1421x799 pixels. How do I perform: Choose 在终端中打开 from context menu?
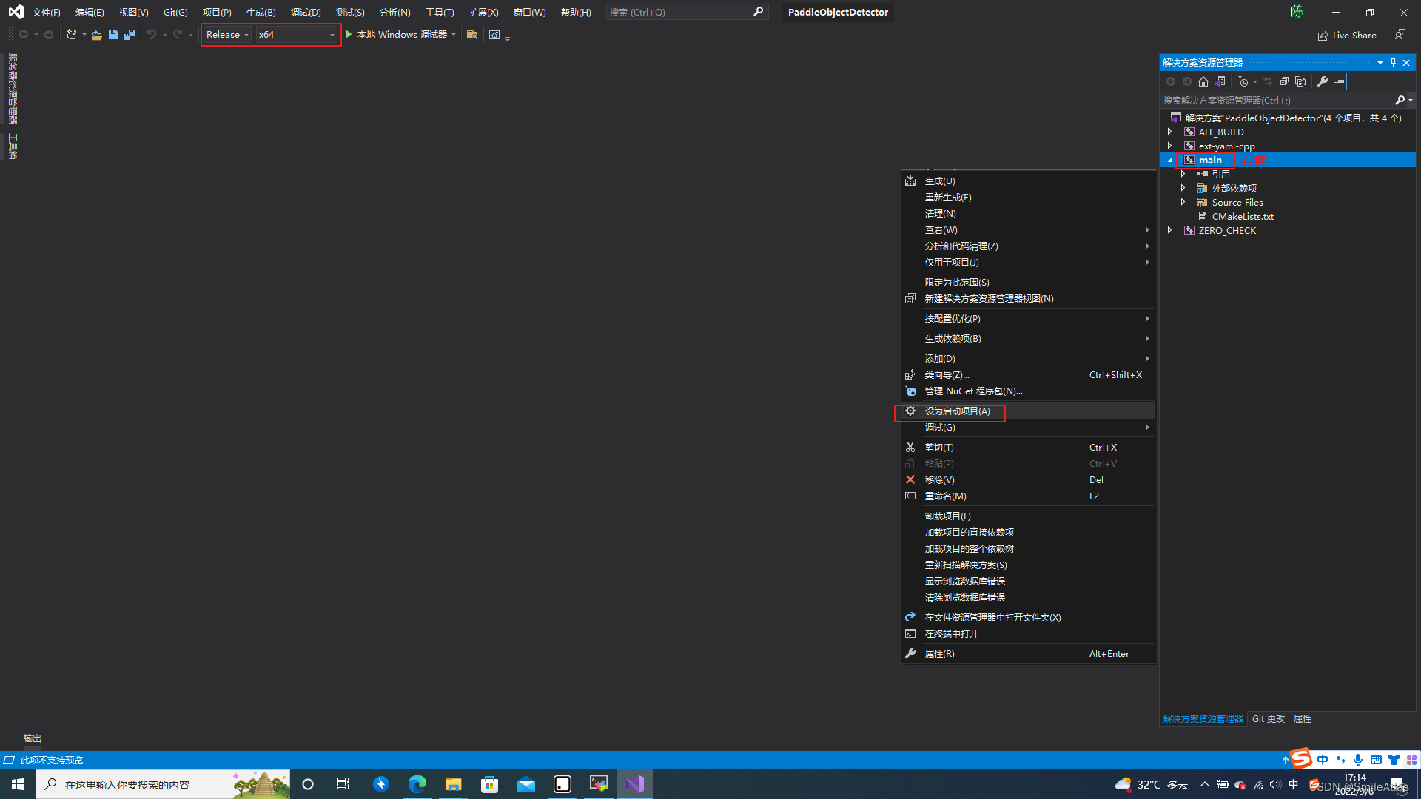coord(1028,633)
